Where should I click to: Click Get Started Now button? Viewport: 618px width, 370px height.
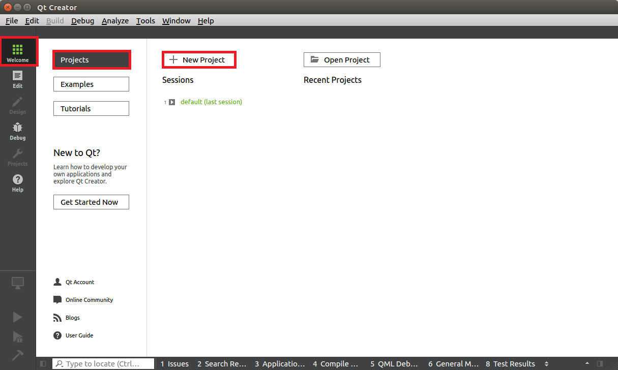91,202
